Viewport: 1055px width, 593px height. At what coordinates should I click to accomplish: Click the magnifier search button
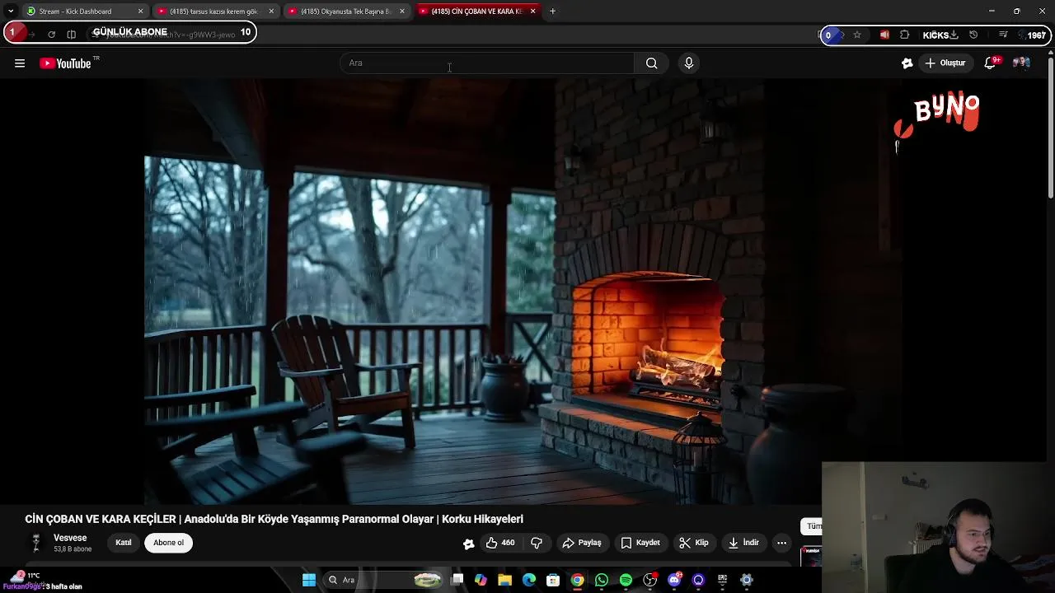(x=651, y=63)
